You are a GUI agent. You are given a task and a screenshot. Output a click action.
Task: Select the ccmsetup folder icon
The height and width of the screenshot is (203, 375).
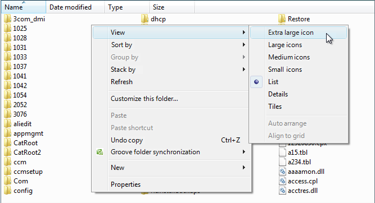click(7, 172)
